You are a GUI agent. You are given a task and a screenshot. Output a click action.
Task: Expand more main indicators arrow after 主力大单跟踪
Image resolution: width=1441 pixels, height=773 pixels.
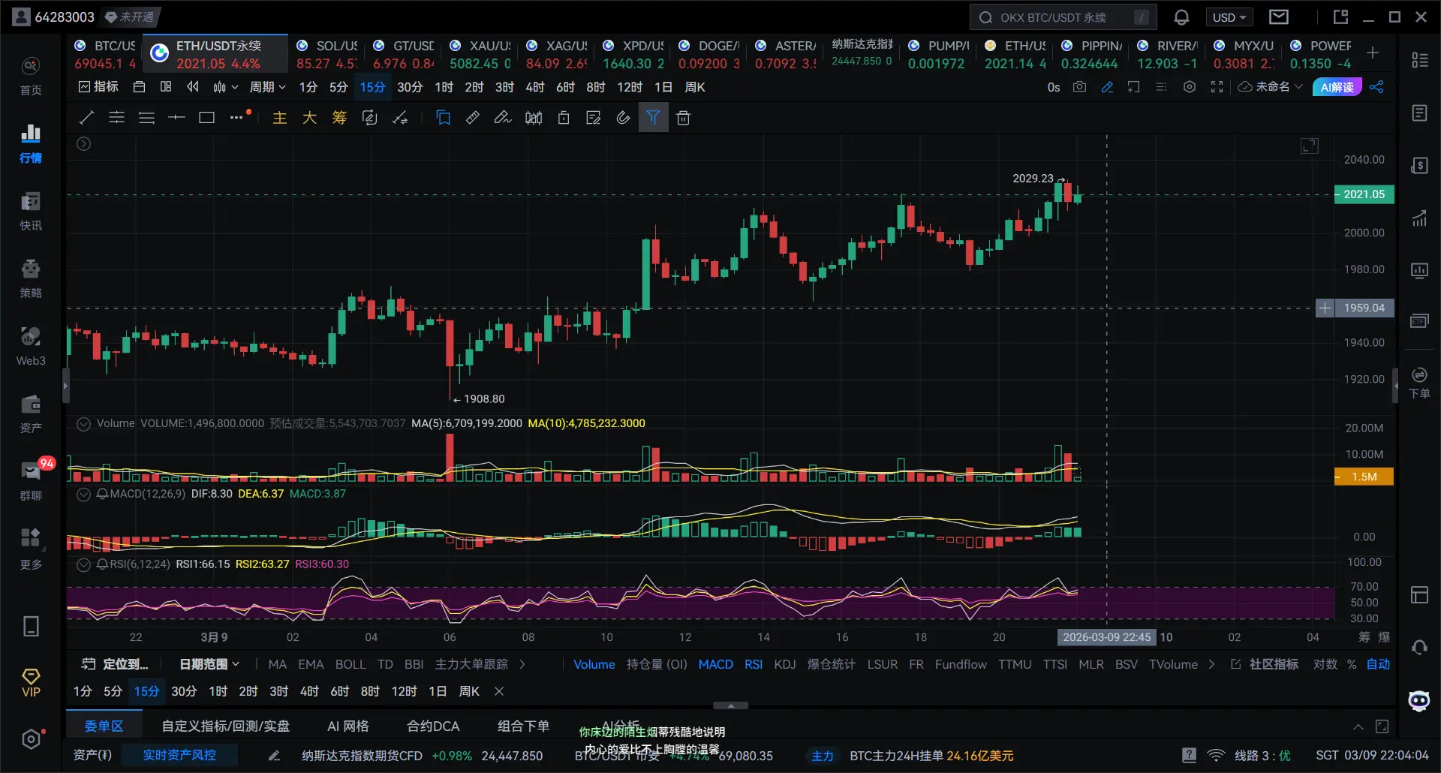tap(522, 664)
